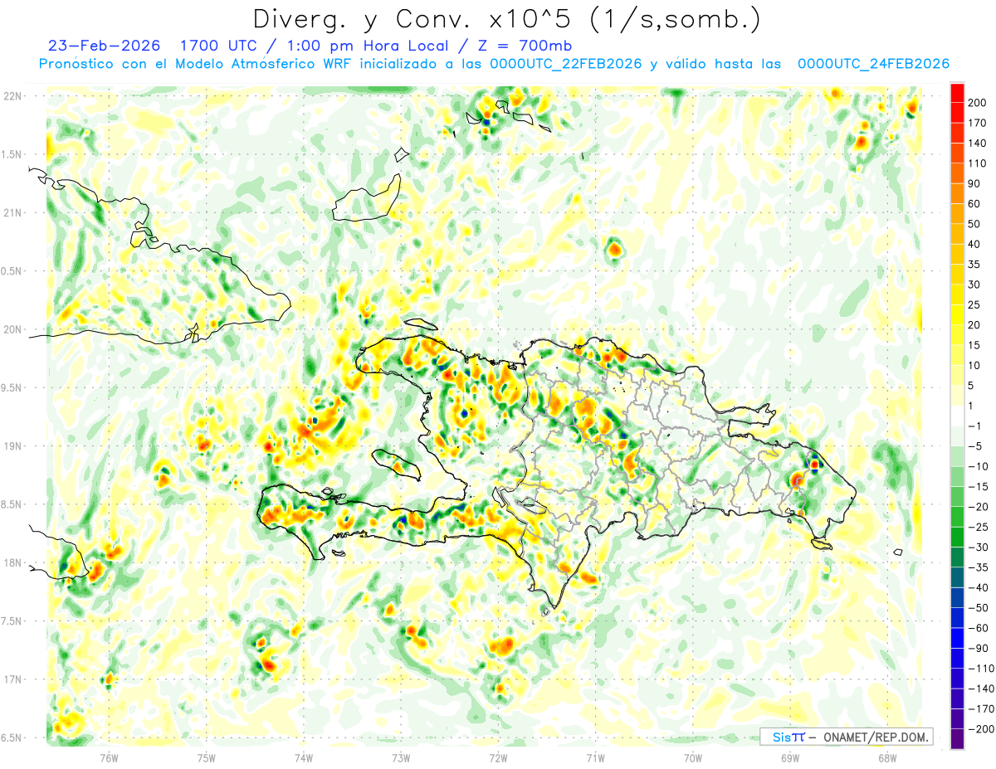Click the '8.5N' latitude label
996x769 pixels.
tap(12, 504)
